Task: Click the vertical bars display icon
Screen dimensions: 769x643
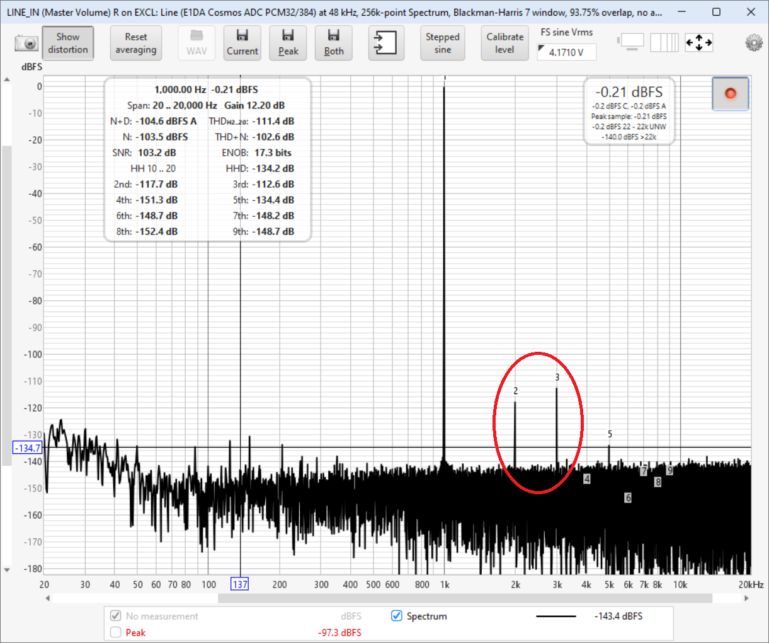Action: click(664, 43)
